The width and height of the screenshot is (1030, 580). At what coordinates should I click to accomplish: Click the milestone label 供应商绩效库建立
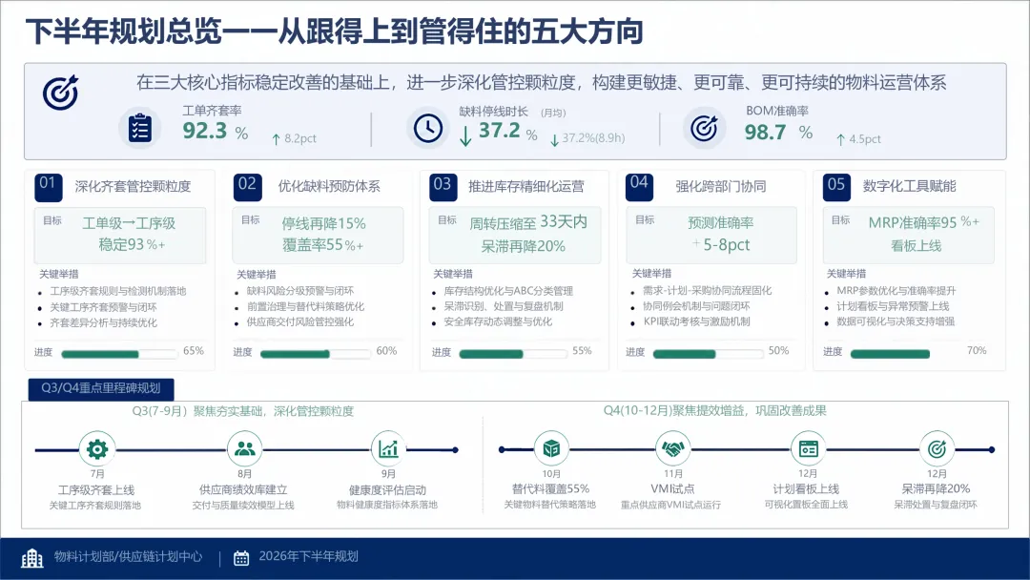pos(243,490)
